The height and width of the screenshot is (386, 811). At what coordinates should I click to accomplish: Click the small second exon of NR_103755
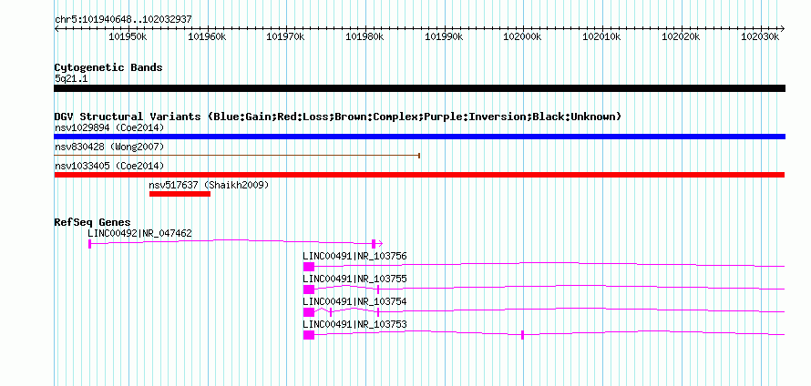(x=378, y=289)
